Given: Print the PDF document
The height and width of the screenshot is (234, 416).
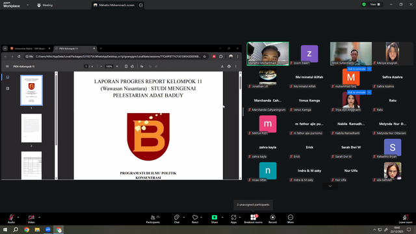Looking at the screenshot, I should click(229, 66).
